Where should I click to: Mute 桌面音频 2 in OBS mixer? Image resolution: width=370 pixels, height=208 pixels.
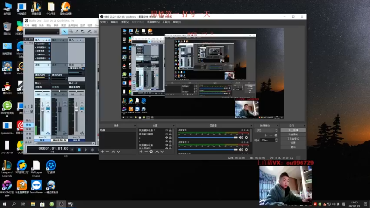click(240, 149)
